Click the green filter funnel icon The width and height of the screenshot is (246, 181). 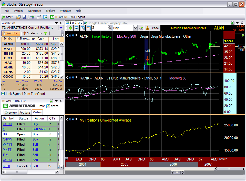pyautogui.click(x=46, y=33)
